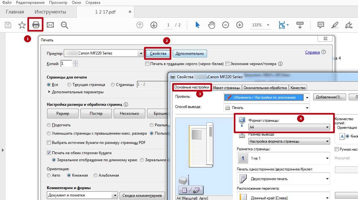
Task: Zoom in with the plus icon
Action: tap(239, 25)
